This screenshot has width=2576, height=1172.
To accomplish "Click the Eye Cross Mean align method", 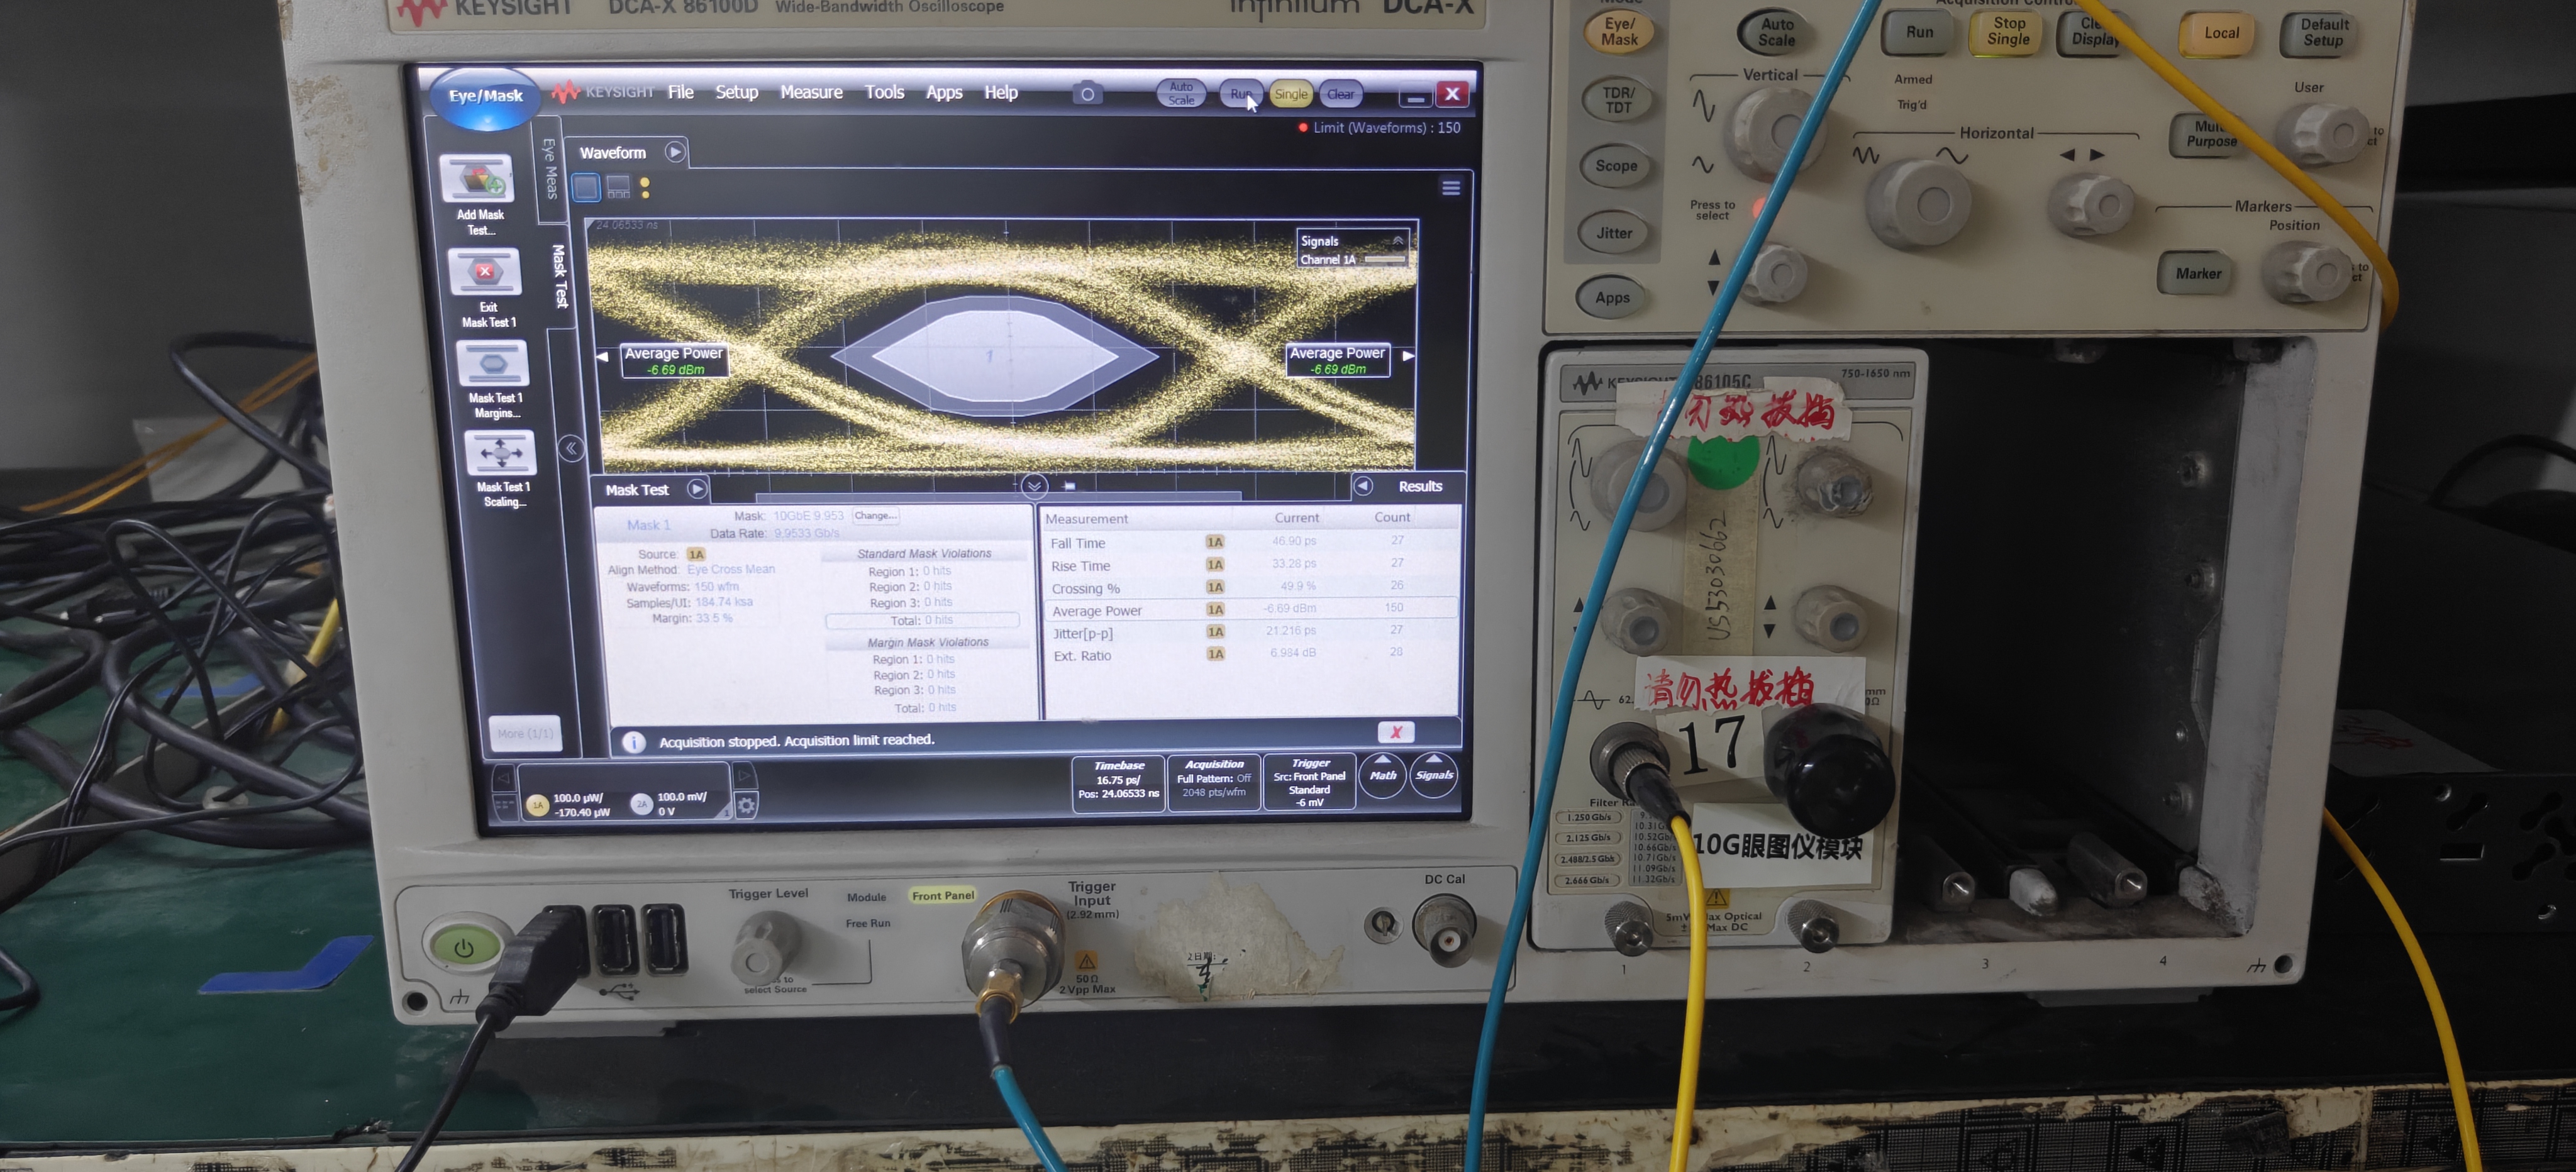I will pos(731,570).
